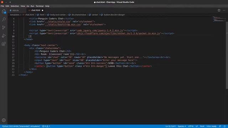Screen dimensions: 228x128
Task: Show errors and warnings problems count
Action: coord(46,126)
